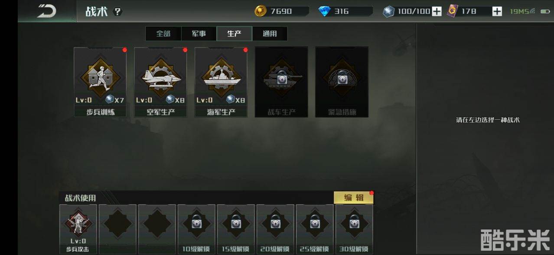
Task: Tap the 10级解锁 locked slot
Action: 196,229
